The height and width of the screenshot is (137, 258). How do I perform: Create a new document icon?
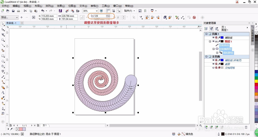3,11
